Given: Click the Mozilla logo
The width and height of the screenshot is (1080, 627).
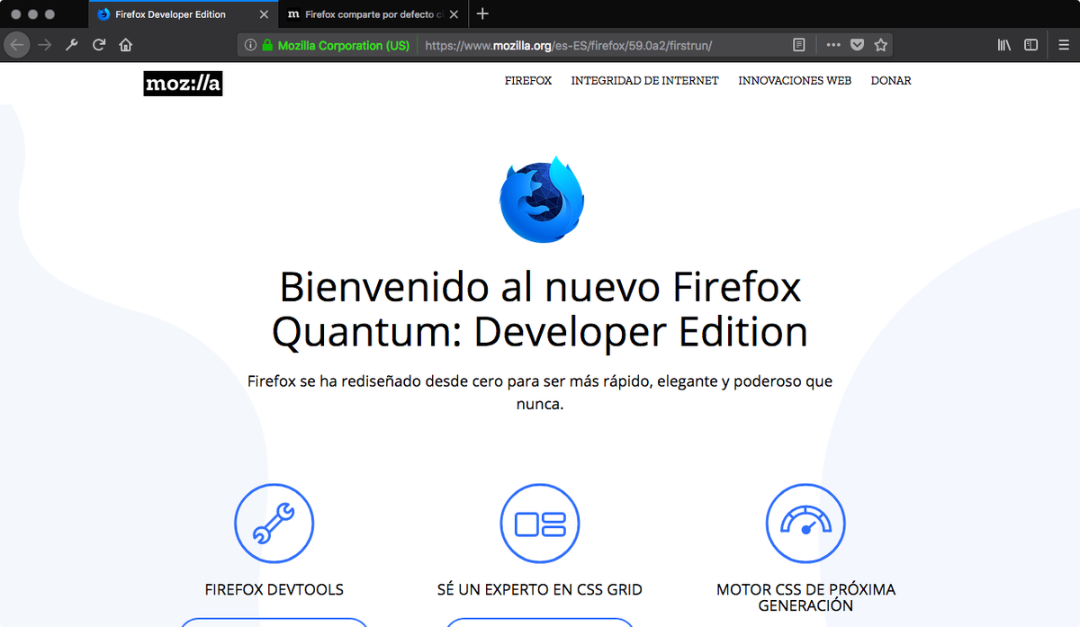Looking at the screenshot, I should click(x=183, y=84).
